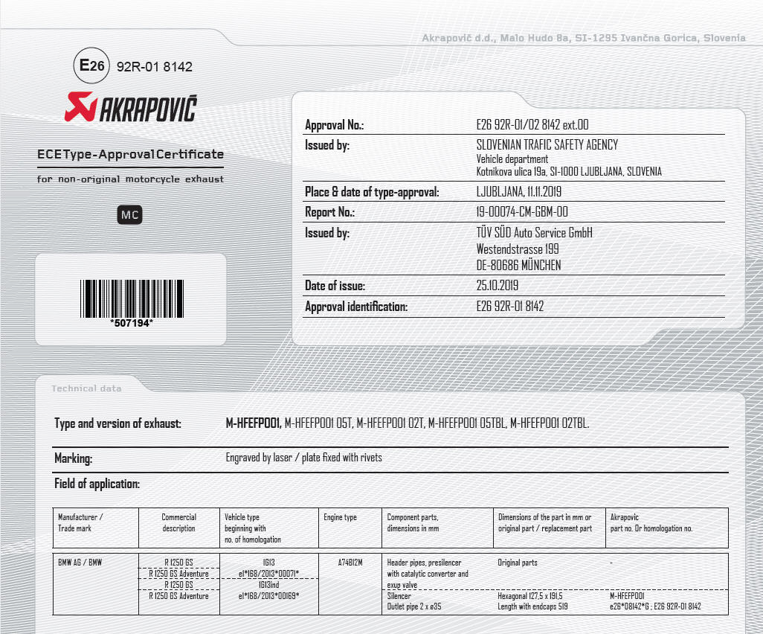Select '92R-01 8142' text beside E26 mark
Image resolution: width=763 pixels, height=634 pixels.
[154, 67]
